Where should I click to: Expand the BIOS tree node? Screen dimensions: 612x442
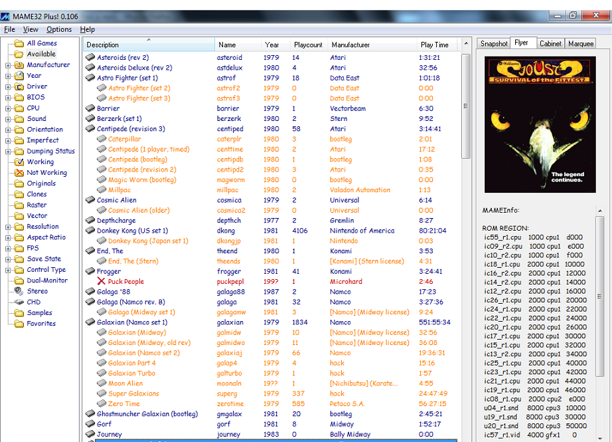coord(8,98)
